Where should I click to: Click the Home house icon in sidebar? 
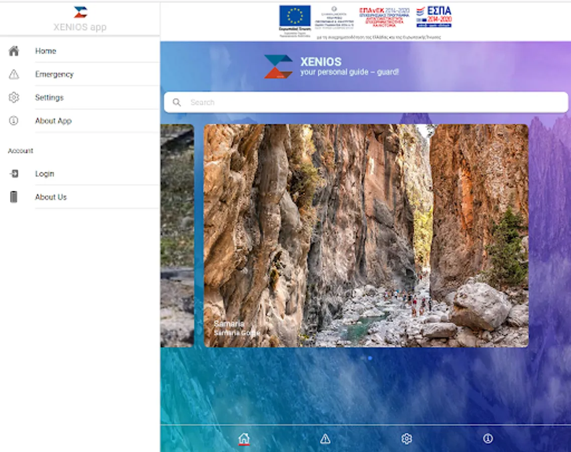coord(14,51)
